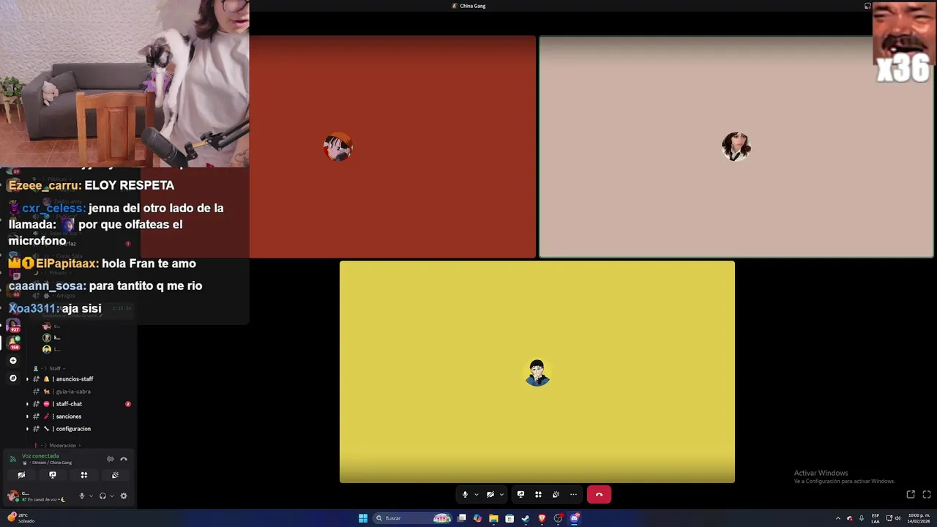Image resolution: width=937 pixels, height=527 pixels.
Task: Open server icon with 927 badge
Action: pyautogui.click(x=12, y=324)
